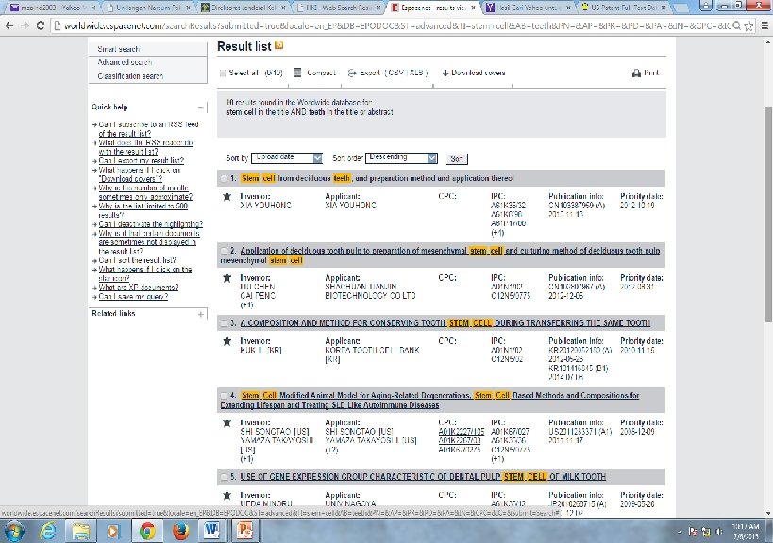
Task: Tick the Select all checkbox
Action: point(223,73)
